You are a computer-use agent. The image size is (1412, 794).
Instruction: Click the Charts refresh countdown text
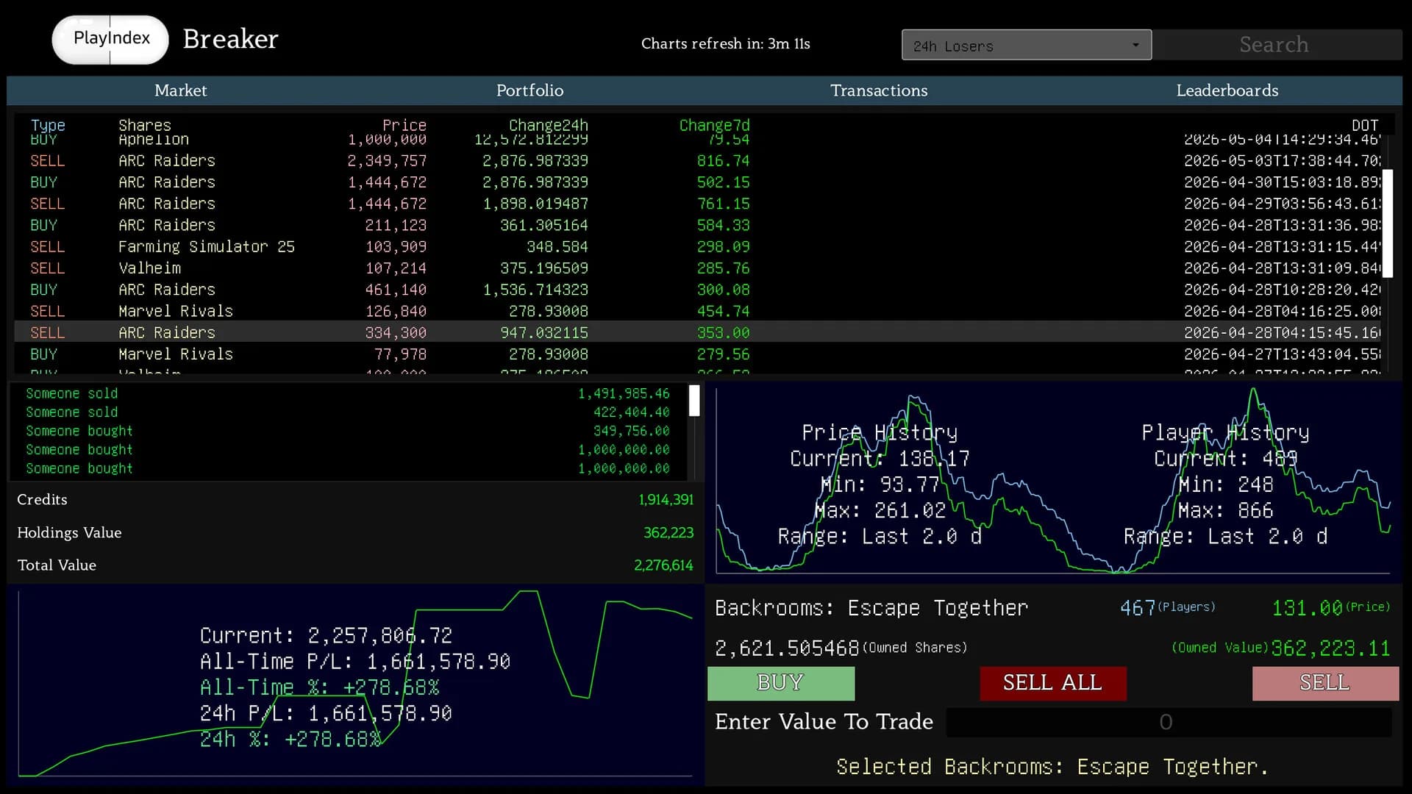[x=726, y=44]
